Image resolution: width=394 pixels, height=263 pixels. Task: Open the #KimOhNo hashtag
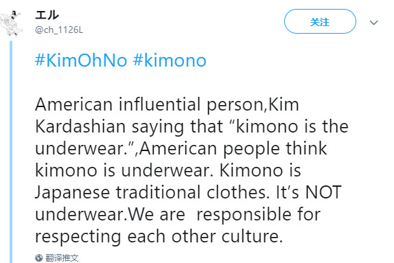click(x=81, y=60)
